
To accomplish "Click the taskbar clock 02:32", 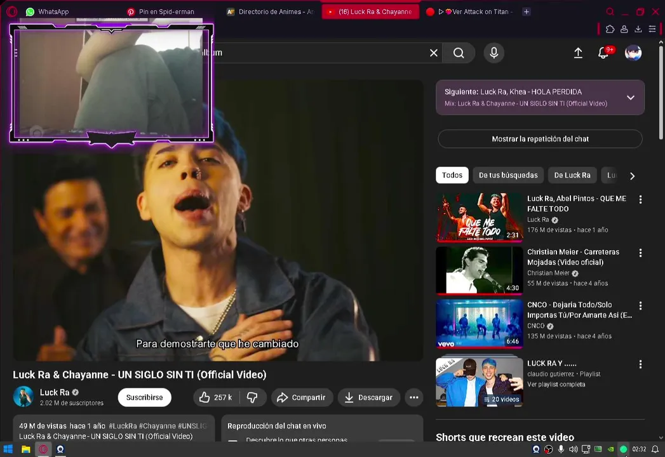I will click(639, 449).
